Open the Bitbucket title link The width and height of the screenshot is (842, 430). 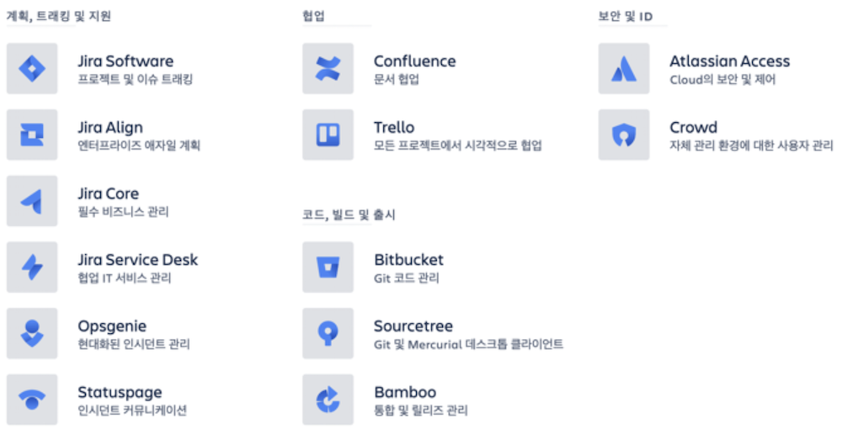coord(408,260)
